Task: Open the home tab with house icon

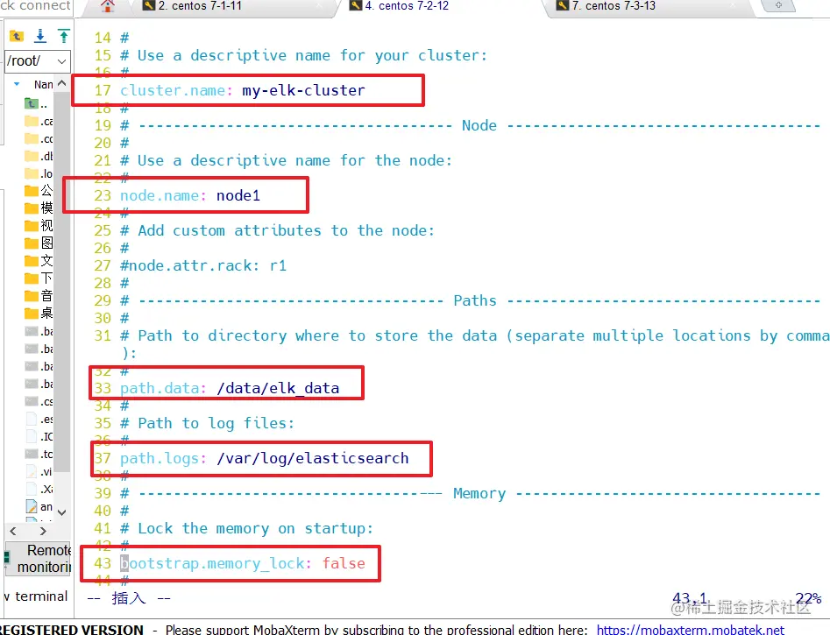Action: coord(108,6)
